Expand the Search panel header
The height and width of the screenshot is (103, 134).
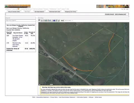pos(21,18)
